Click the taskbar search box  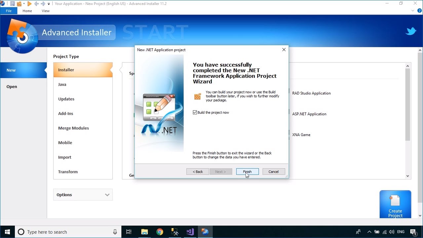[68, 232]
